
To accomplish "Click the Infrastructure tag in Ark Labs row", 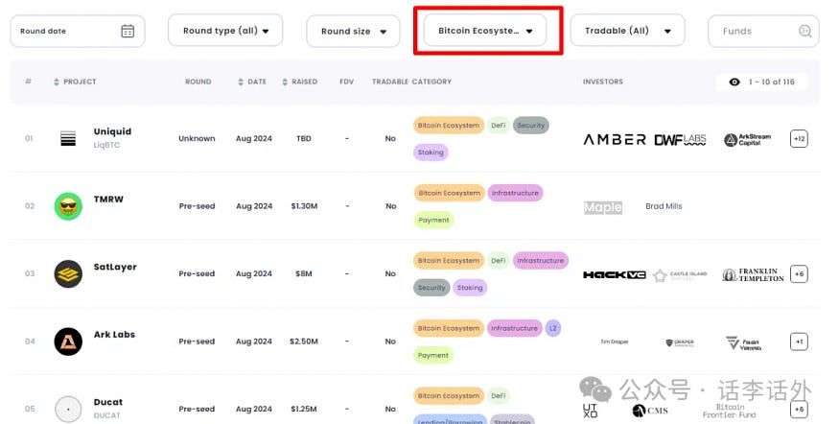I will click(514, 328).
